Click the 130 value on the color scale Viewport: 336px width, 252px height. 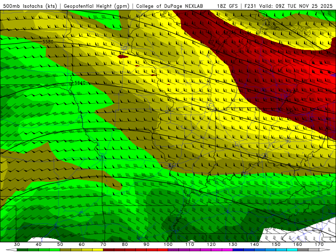[x=233, y=244]
